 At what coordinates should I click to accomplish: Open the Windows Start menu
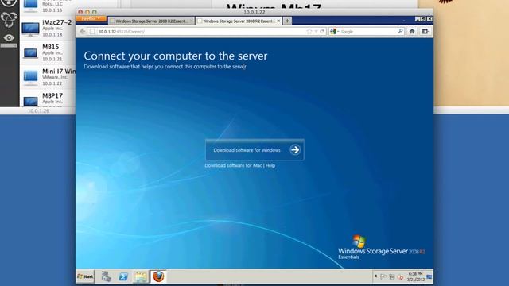tap(85, 276)
